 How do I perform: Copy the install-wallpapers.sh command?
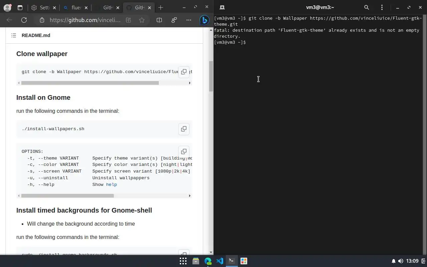(x=184, y=129)
